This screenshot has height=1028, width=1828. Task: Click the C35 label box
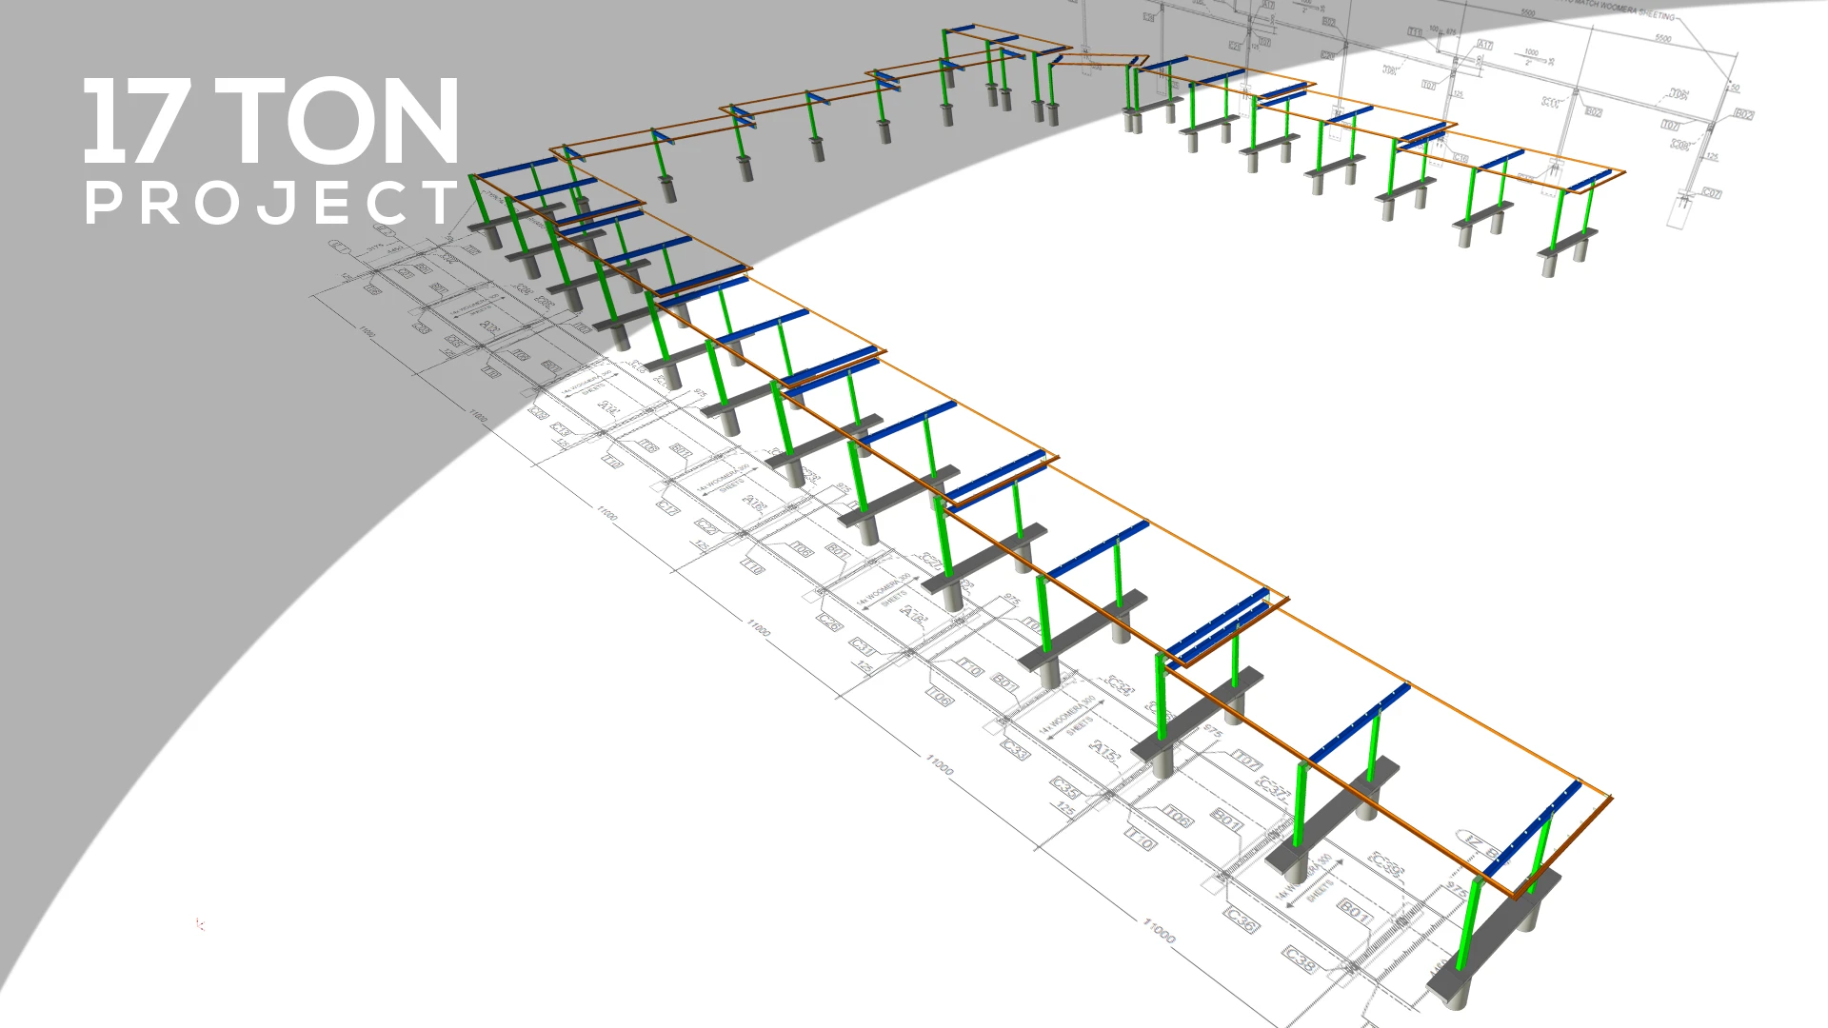click(1064, 787)
